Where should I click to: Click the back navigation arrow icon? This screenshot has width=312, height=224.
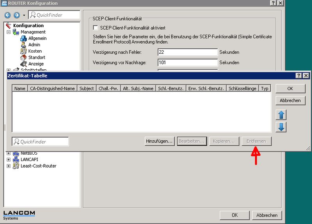pos(7,15)
